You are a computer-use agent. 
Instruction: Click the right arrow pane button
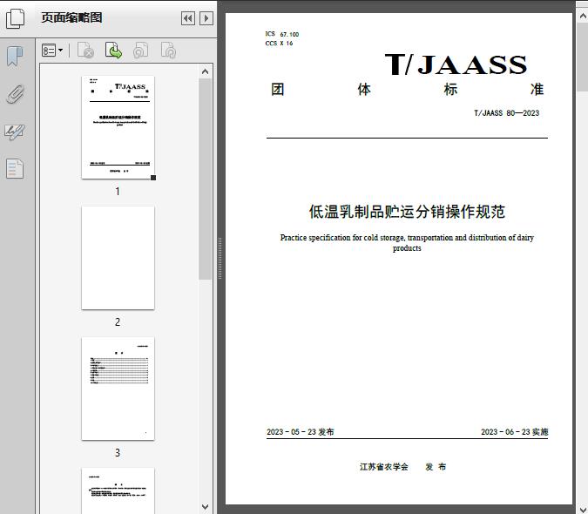pyautogui.click(x=206, y=18)
